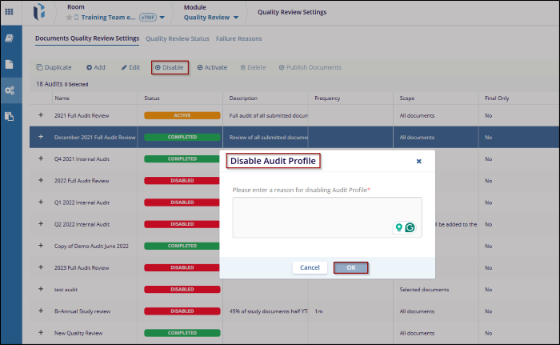Open the documents page icon in sidebar

pos(10,64)
